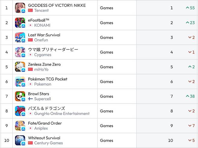Viewport: 198px width, 148px height.
Task: Click the Pokémon TCG Pocket app icon
Action: pyautogui.click(x=20, y=81)
